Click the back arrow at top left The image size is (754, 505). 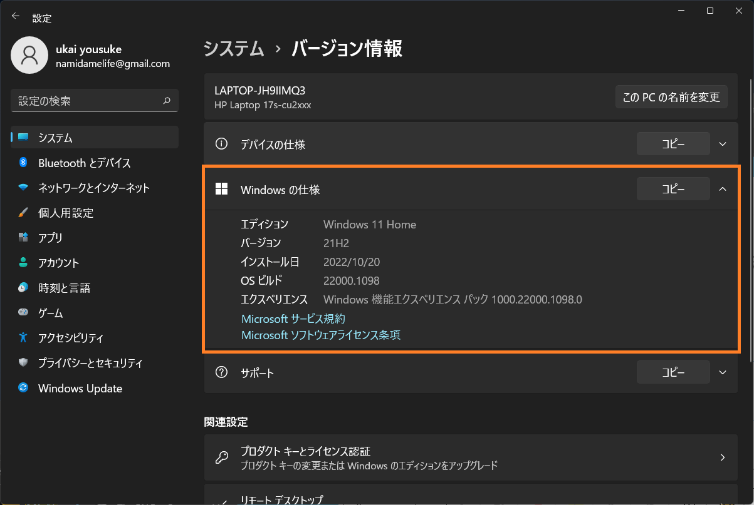pyautogui.click(x=15, y=15)
